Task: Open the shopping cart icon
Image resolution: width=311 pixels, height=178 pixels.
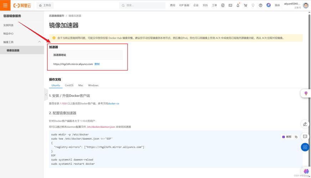Action: [x=245, y=5]
